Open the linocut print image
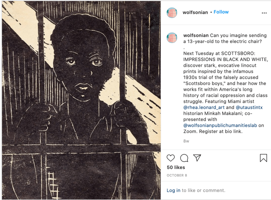The height and width of the screenshot is (200, 271). pos(81,100)
